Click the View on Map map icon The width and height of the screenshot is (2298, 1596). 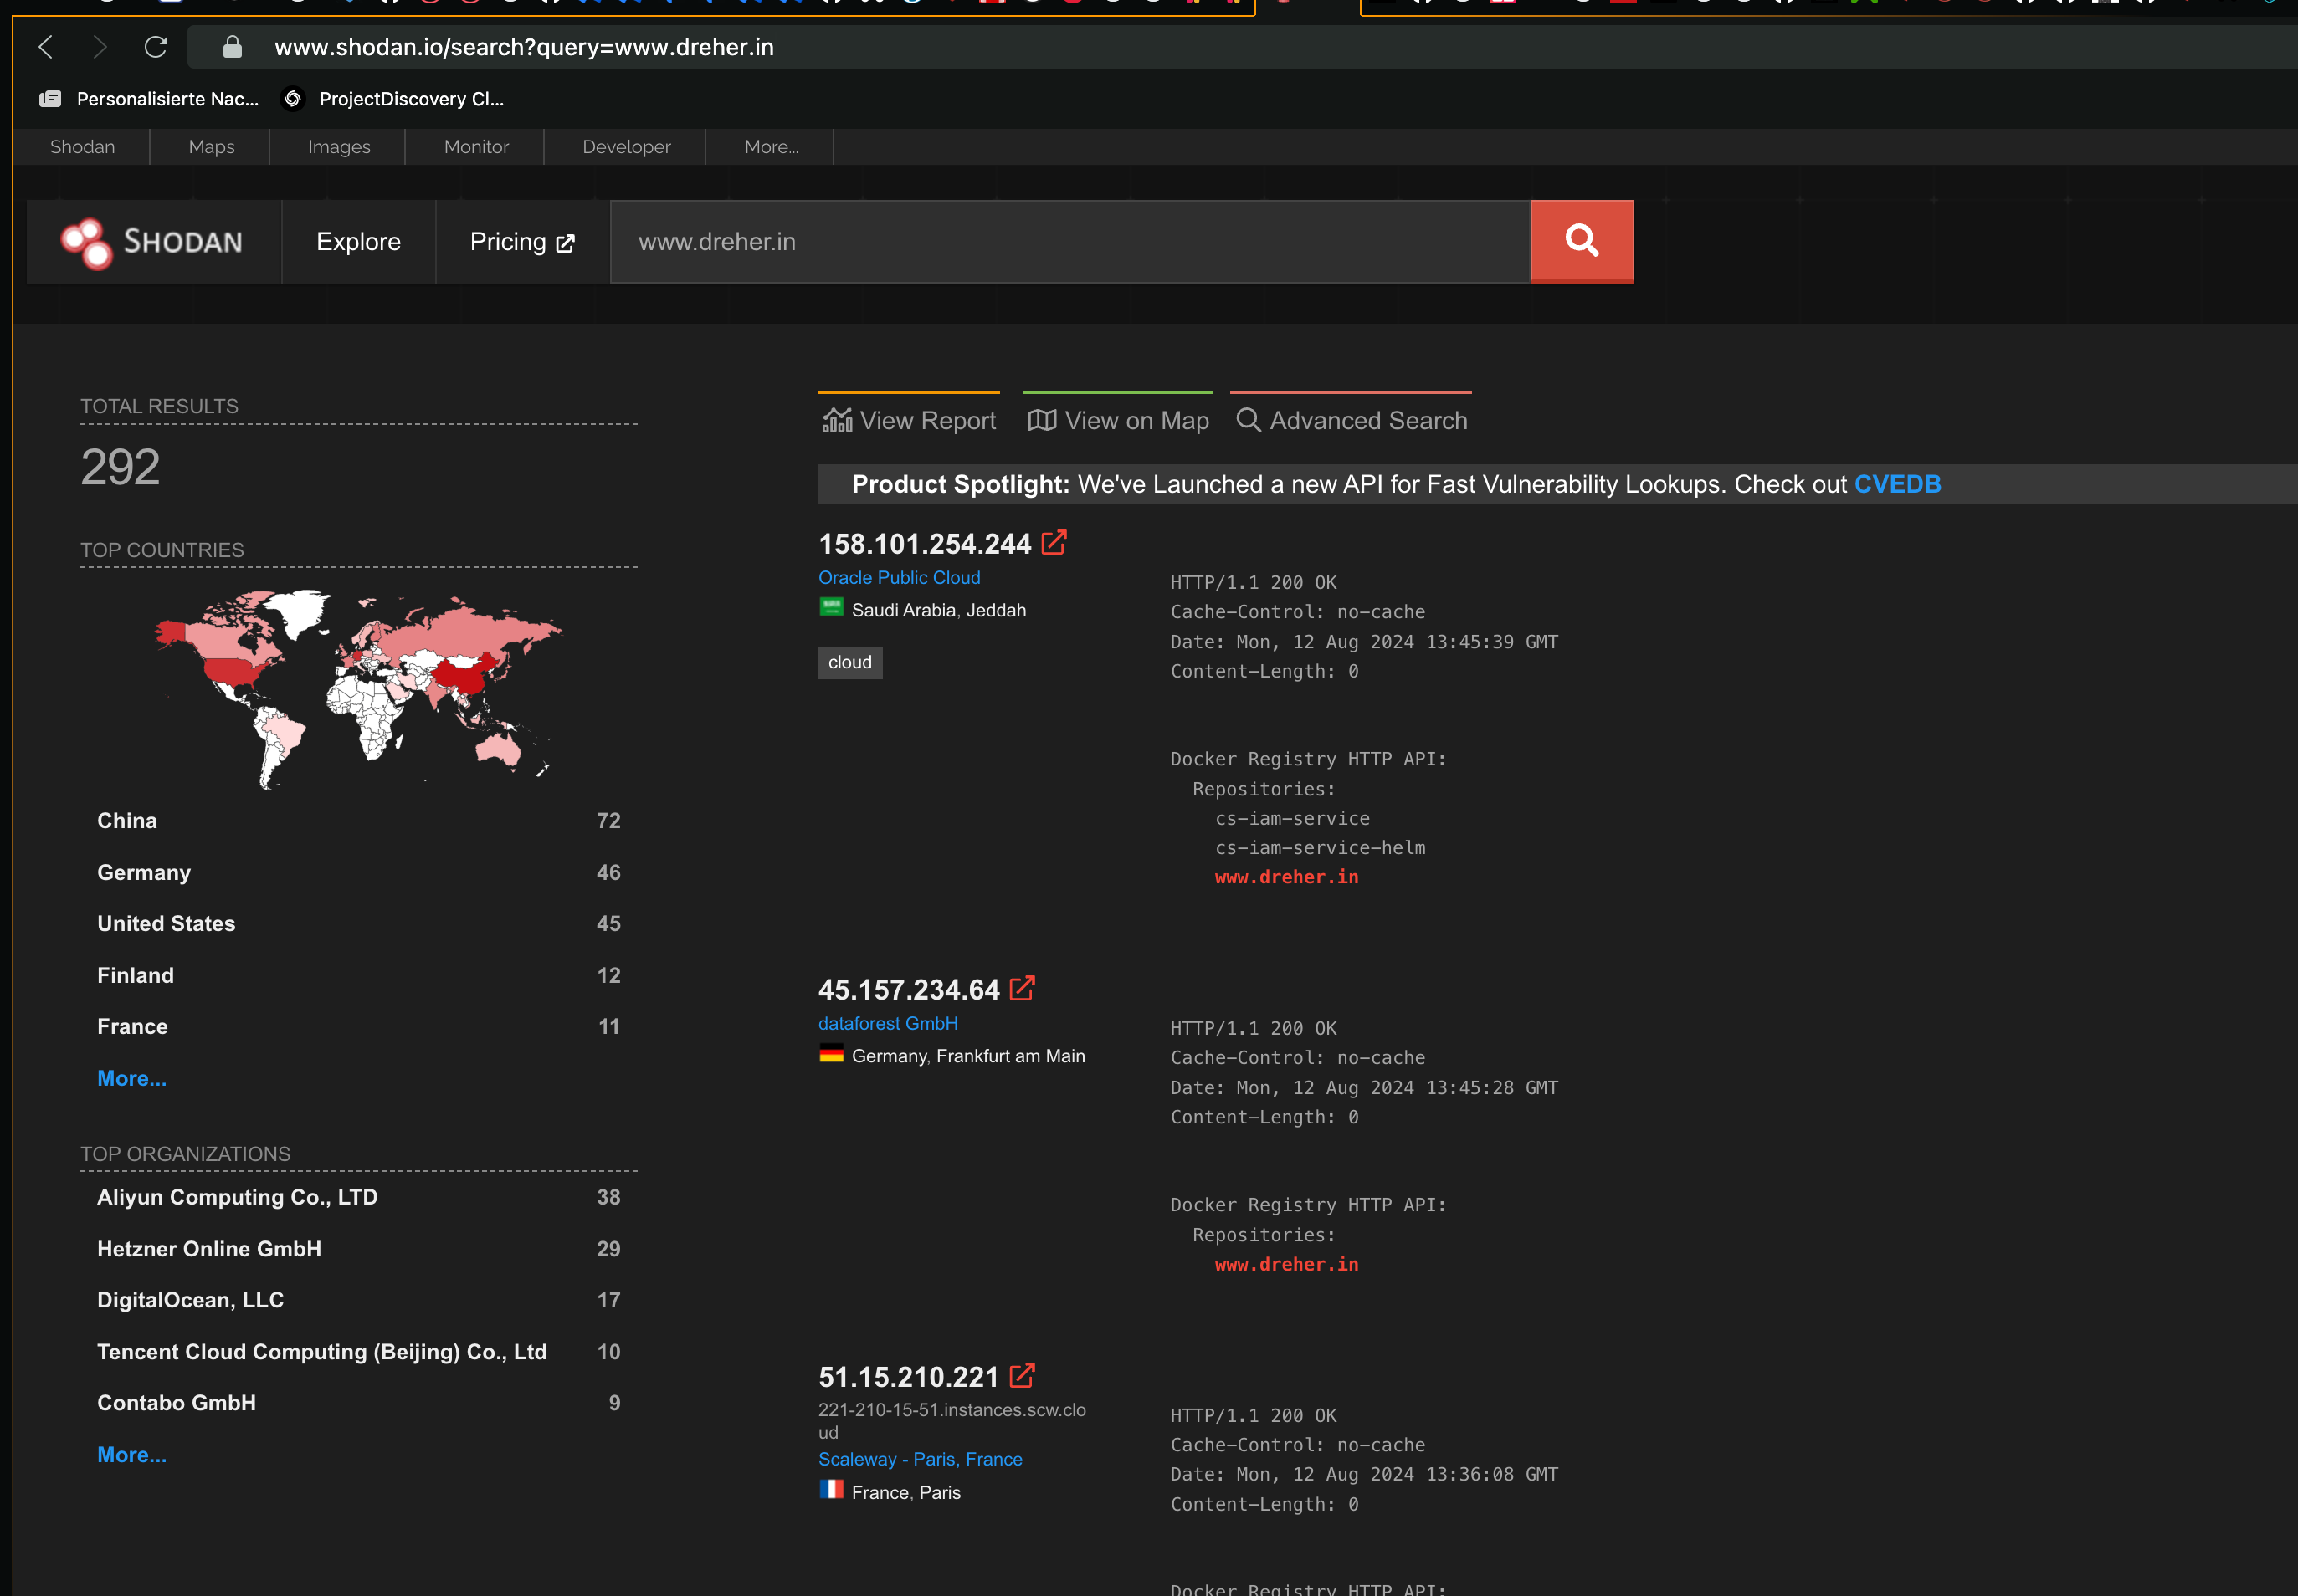pos(1041,420)
